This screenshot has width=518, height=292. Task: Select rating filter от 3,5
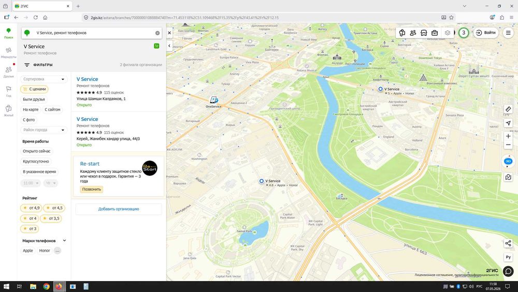[51, 218]
